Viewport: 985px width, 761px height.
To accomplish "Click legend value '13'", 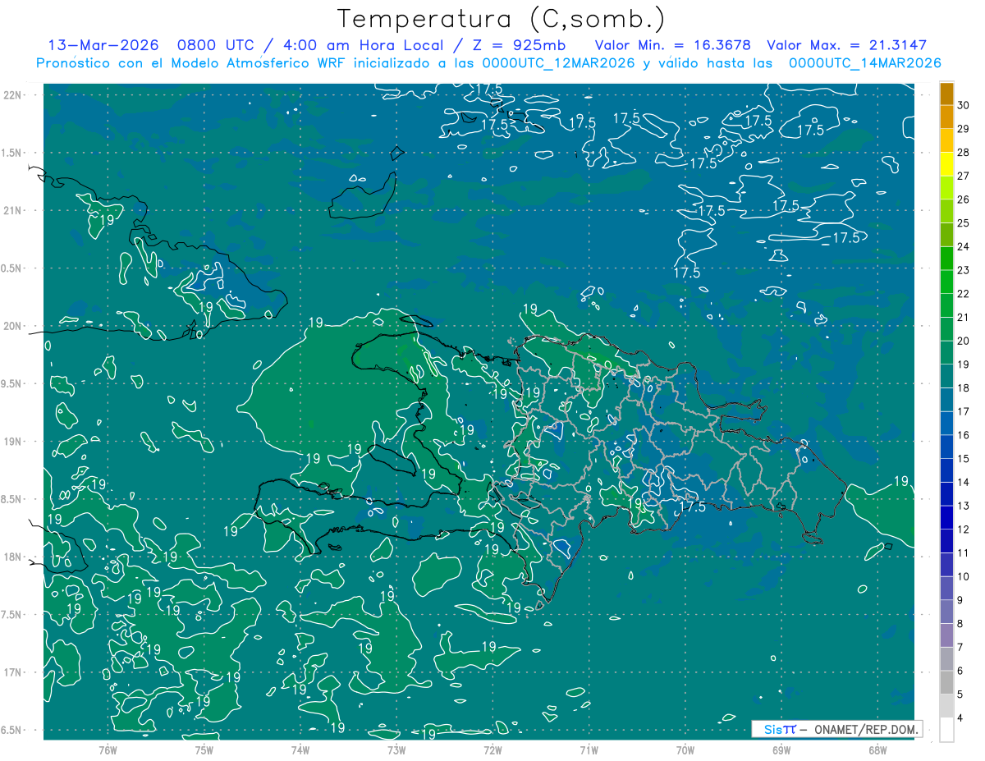I will 963,506.
